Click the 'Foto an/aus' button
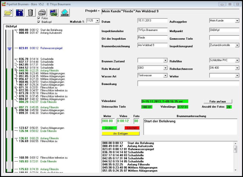This screenshot has width=243, height=177. click(218, 101)
